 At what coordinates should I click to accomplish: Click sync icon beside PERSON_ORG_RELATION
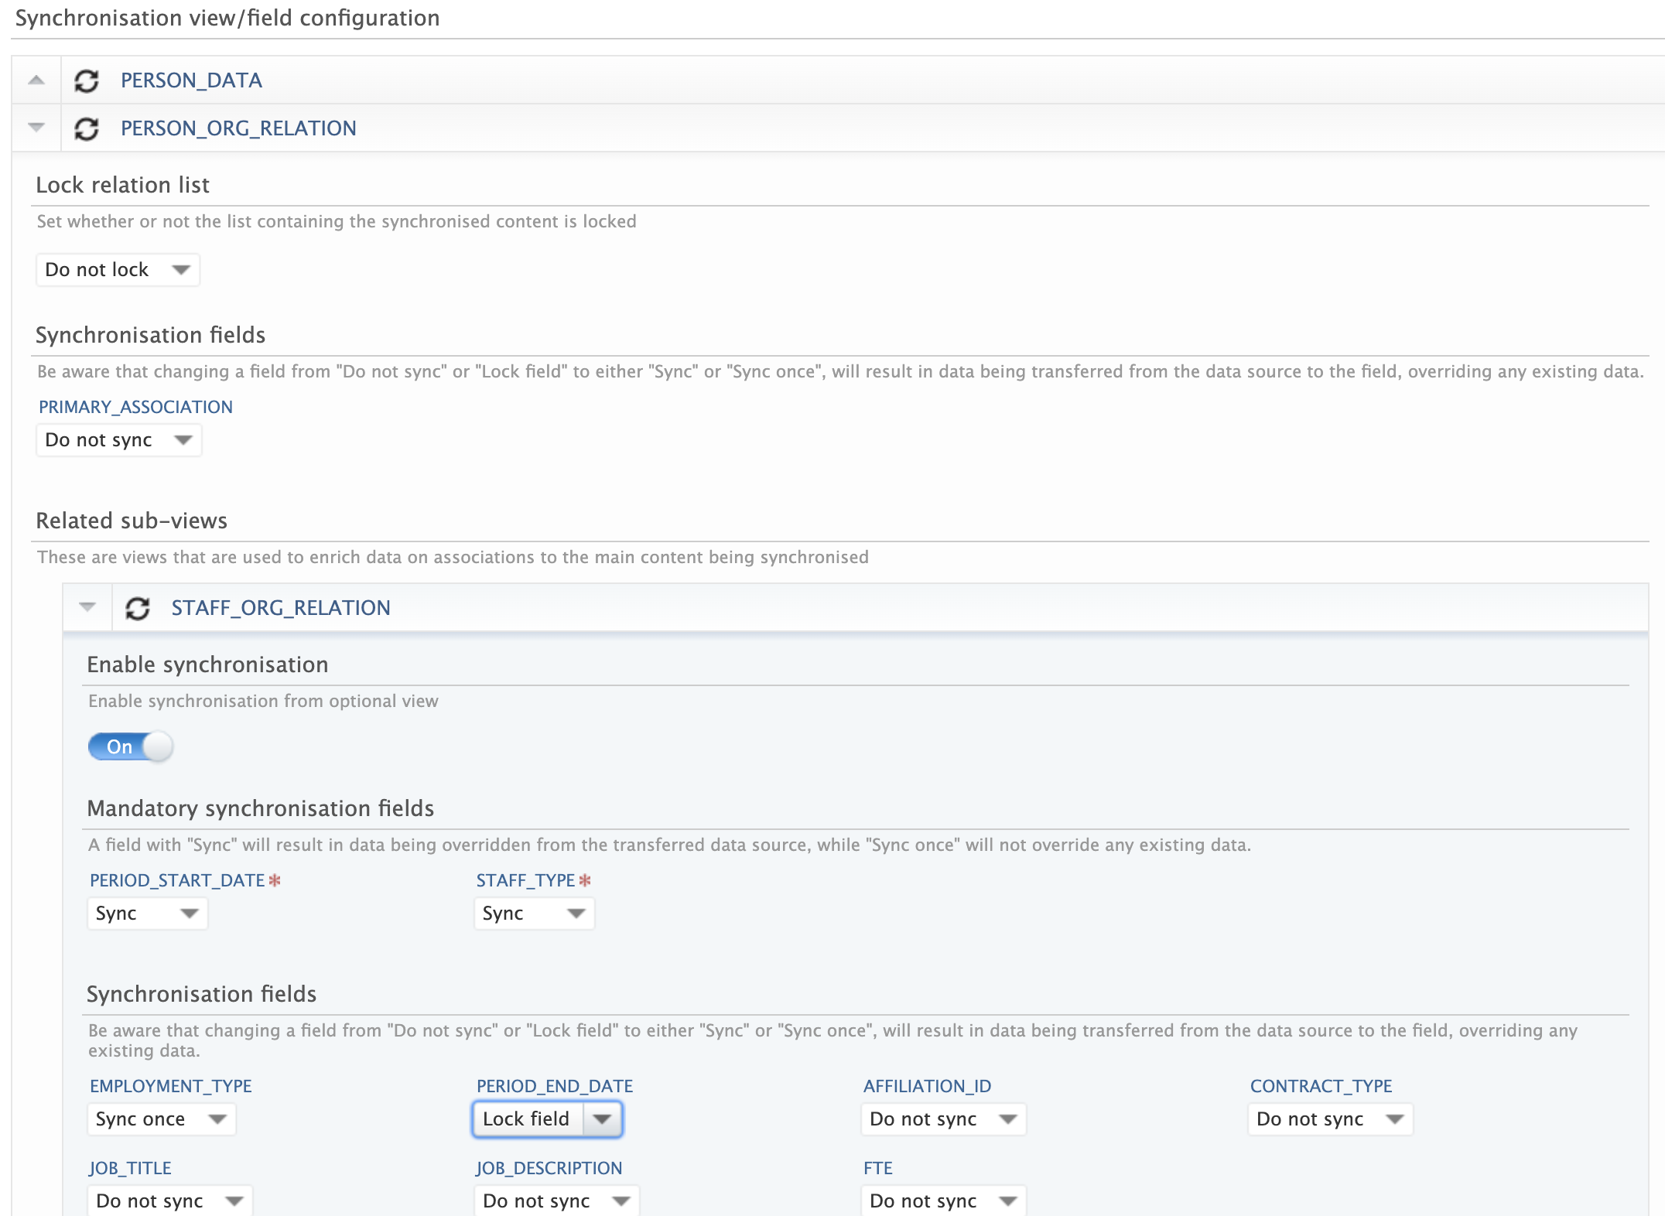[x=87, y=128]
